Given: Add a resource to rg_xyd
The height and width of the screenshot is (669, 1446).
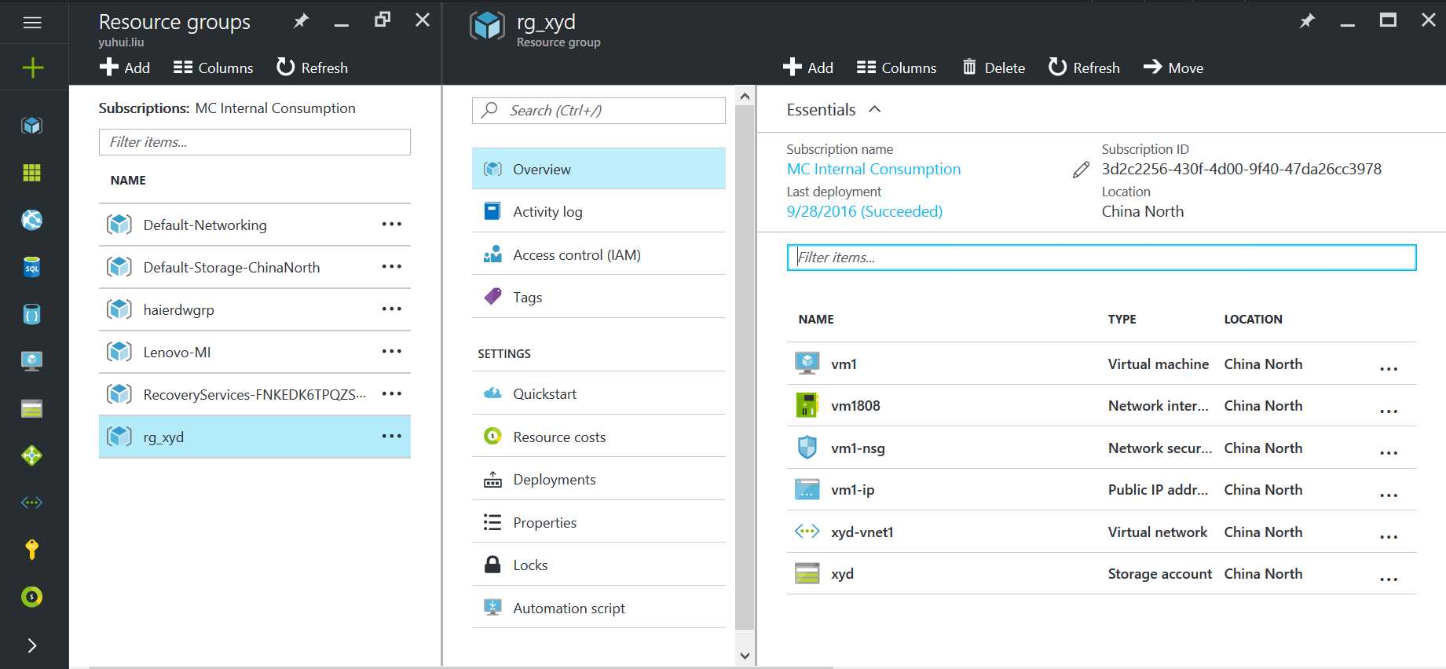Looking at the screenshot, I should point(808,68).
